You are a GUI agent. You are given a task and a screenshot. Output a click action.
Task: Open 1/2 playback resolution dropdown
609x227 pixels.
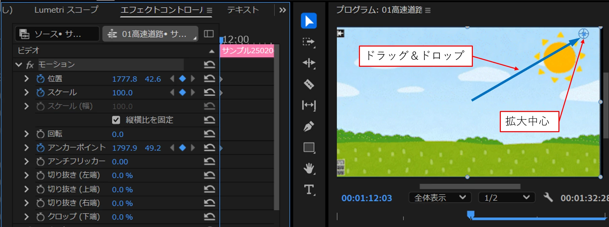pos(507,198)
